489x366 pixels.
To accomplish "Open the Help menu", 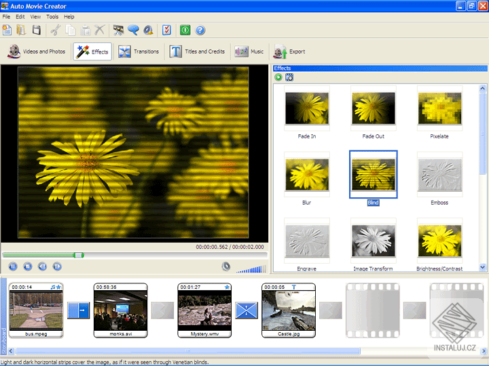I will pyautogui.click(x=69, y=17).
